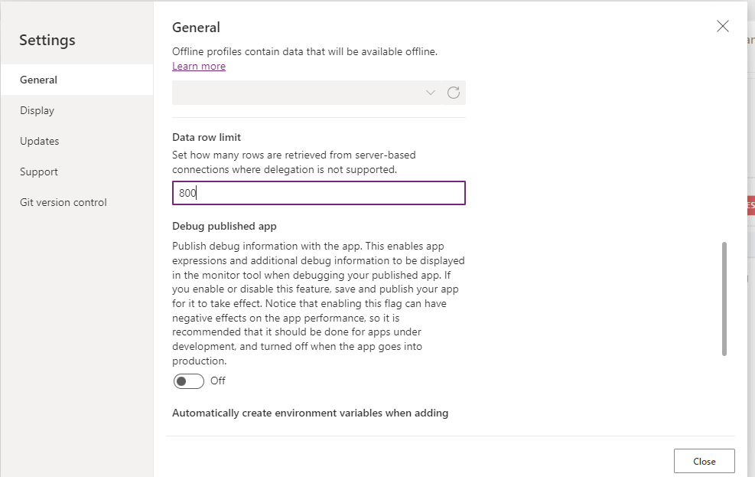Toggle the Debug published app switch
Screen dimensions: 755x477
[x=189, y=381]
